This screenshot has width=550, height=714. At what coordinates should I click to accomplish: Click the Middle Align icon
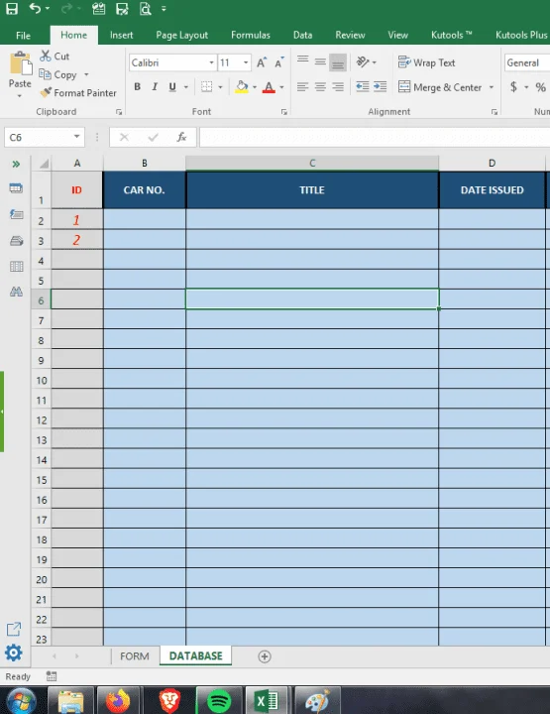(x=320, y=61)
